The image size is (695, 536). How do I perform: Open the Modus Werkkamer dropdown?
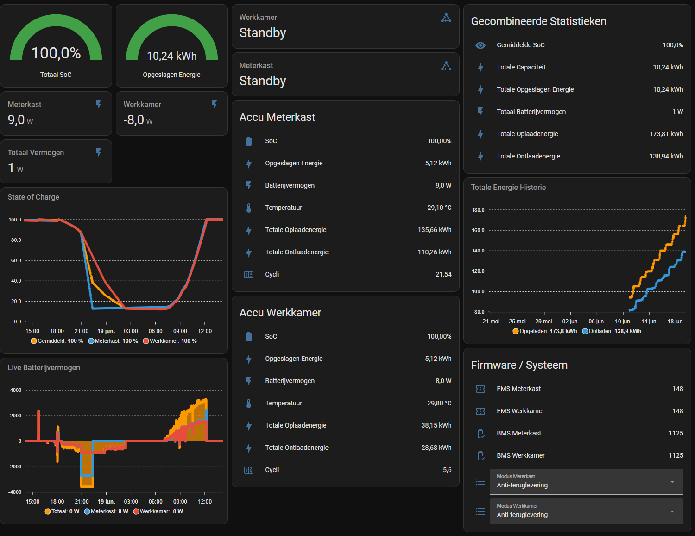587,511
